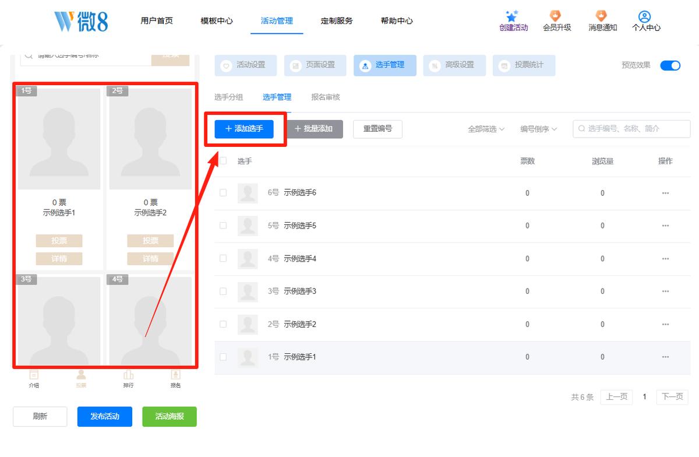
Task: Open the 投票统计 section
Action: pos(524,65)
